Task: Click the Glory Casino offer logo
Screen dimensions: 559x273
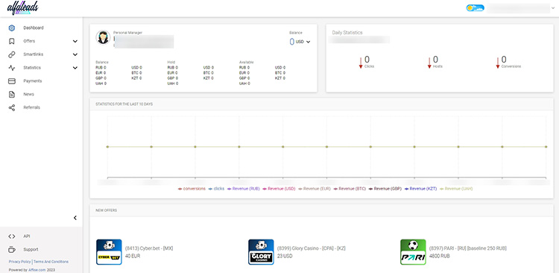Action: click(x=261, y=252)
